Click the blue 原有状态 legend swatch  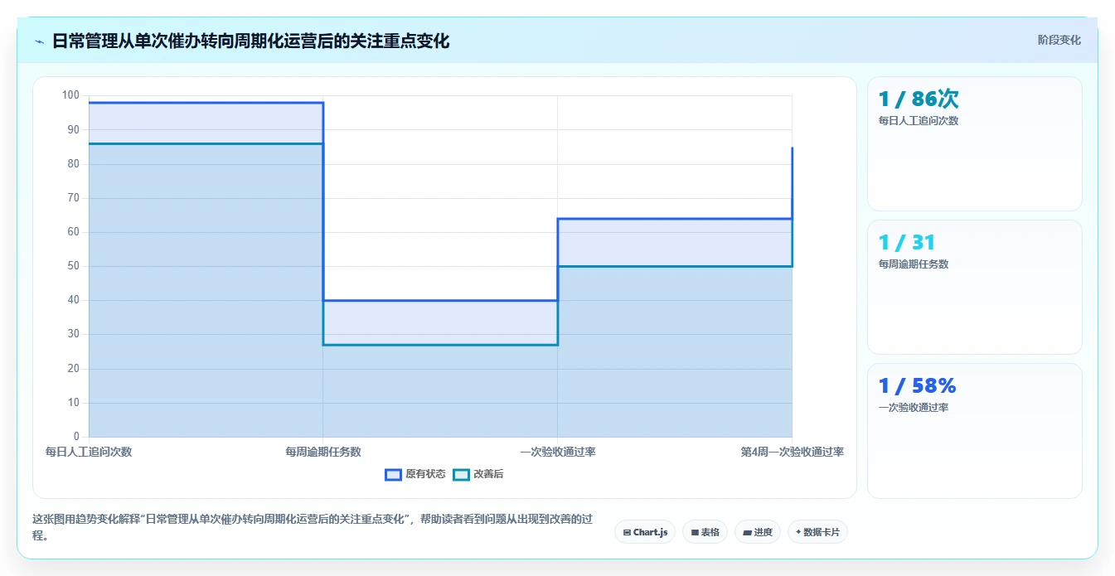(393, 474)
